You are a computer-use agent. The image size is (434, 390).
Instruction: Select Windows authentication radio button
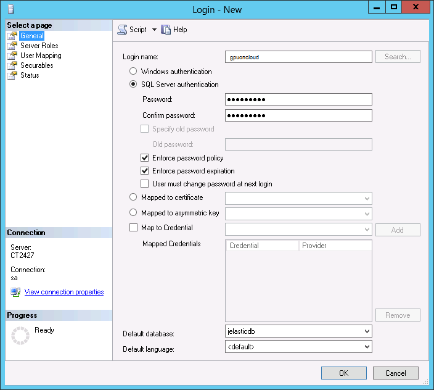click(133, 72)
